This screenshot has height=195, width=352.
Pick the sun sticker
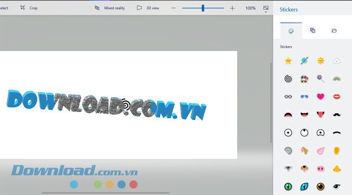pos(321,61)
